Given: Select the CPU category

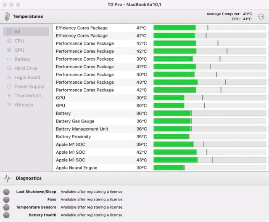Looking at the screenshot, I should 26,41.
